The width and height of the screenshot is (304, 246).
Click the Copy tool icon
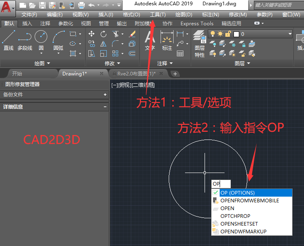coord(91,44)
